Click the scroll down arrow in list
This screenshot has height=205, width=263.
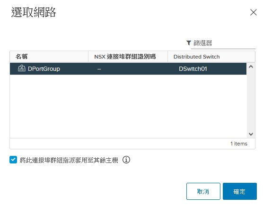point(251,134)
